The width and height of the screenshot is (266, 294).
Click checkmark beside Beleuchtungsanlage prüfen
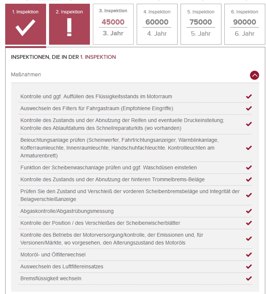[x=249, y=148]
